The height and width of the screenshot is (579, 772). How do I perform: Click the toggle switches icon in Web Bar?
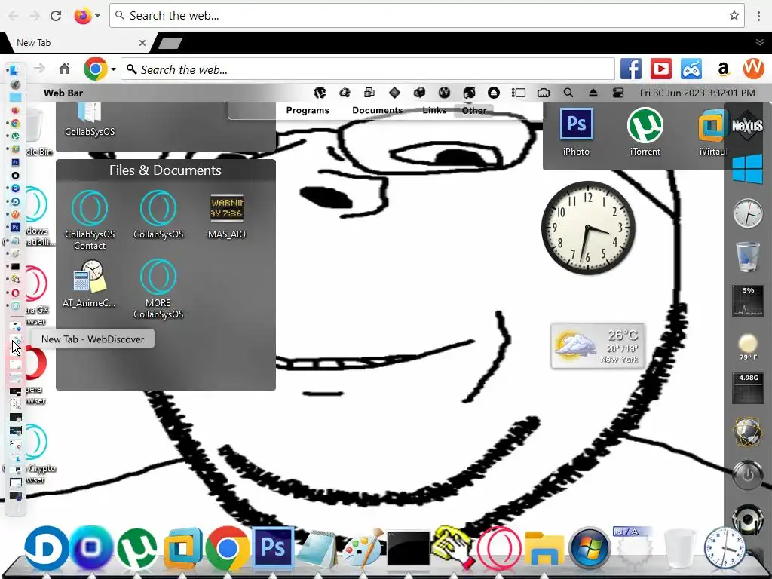pos(618,93)
